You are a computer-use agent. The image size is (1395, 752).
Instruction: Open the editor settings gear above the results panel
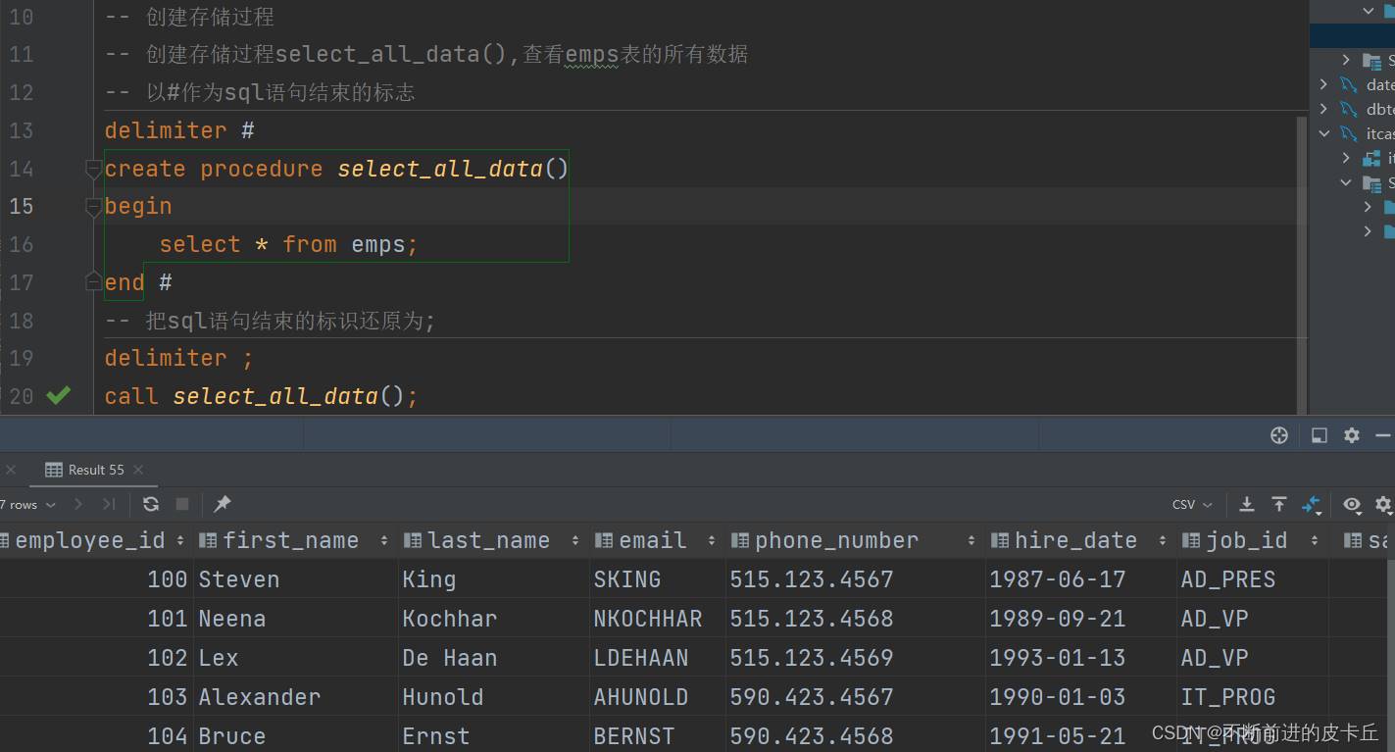tap(1352, 434)
